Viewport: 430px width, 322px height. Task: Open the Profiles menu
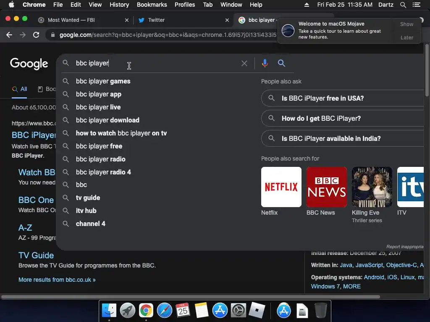pyautogui.click(x=185, y=5)
